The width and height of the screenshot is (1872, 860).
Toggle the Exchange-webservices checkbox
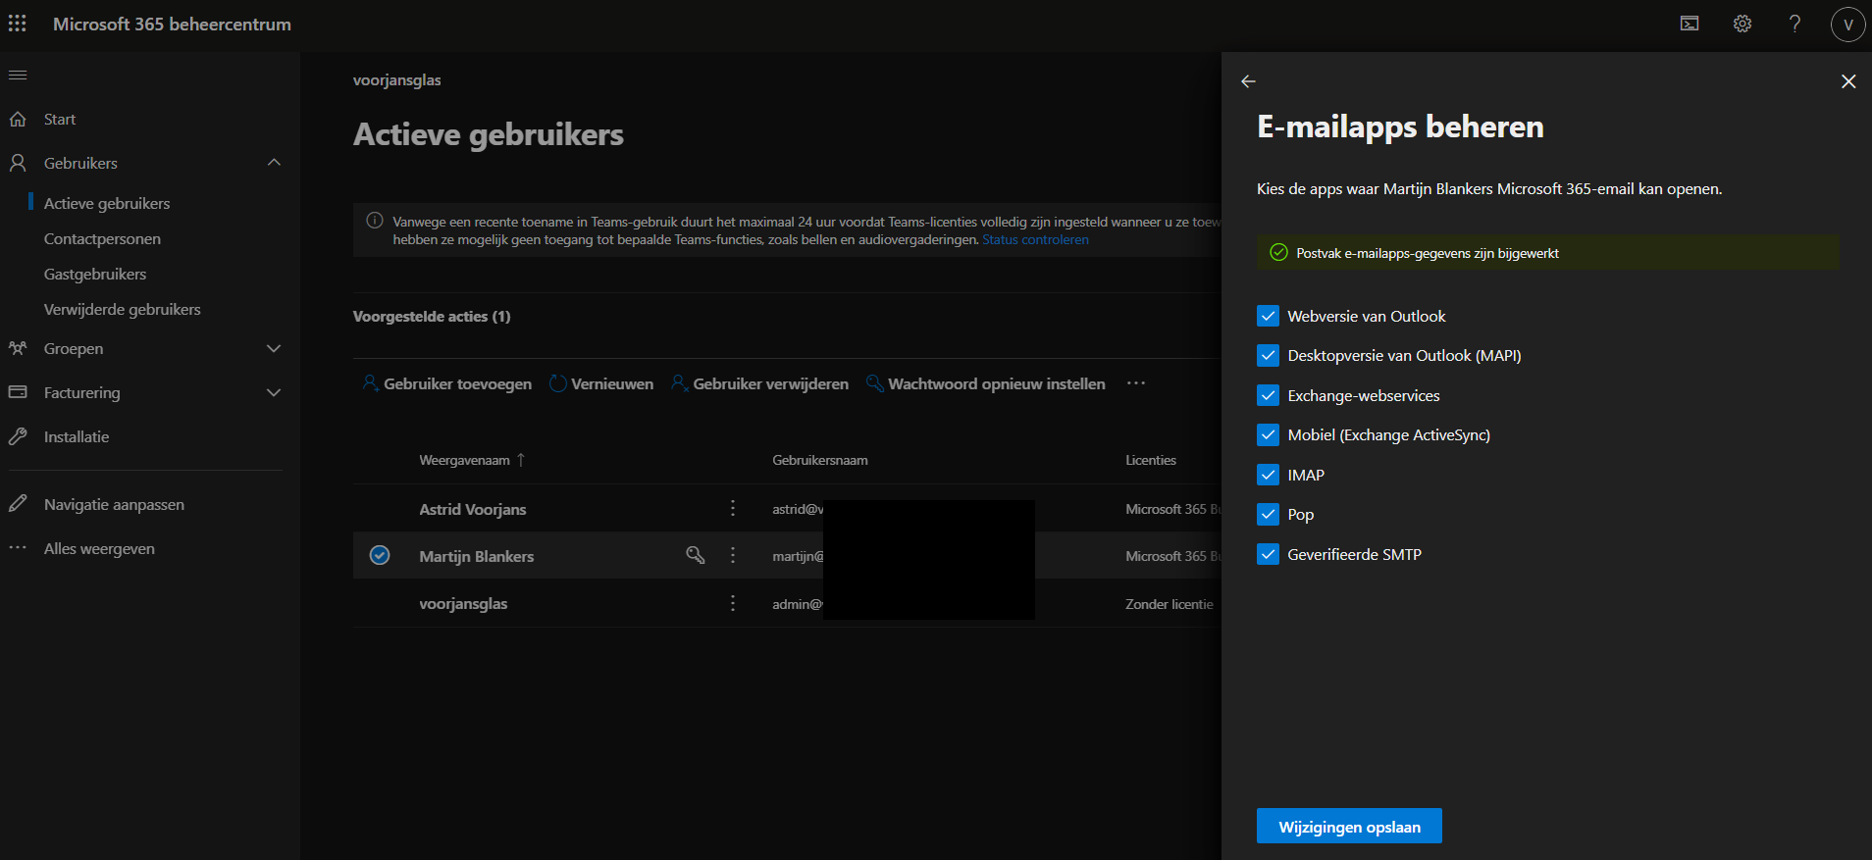coord(1268,395)
